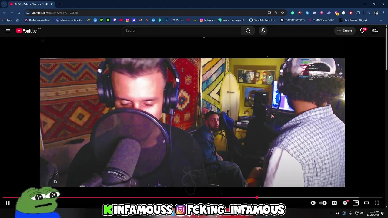Open the Chrome tab search dropdown
This screenshot has width=388, height=218.
click(4, 4)
